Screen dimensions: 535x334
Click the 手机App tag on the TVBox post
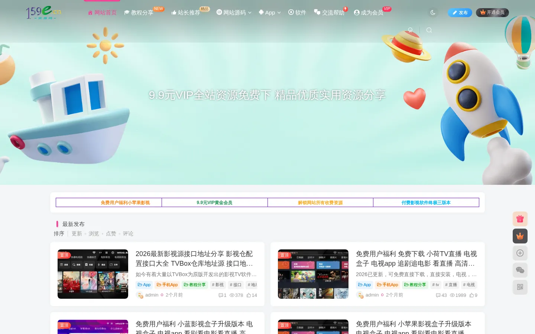pos(167,285)
